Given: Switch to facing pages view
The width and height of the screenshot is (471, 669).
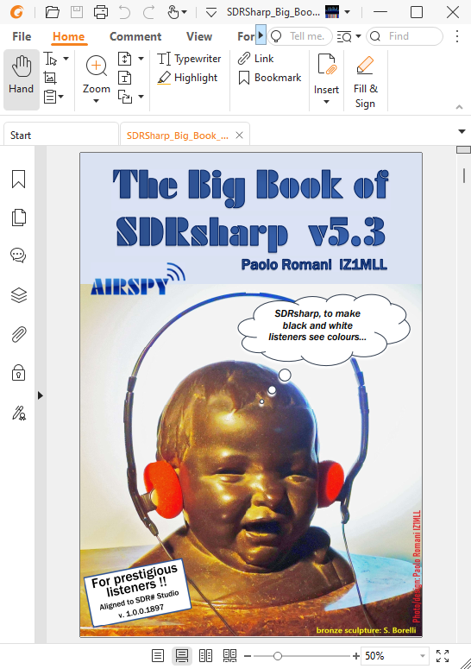Looking at the screenshot, I should tap(206, 656).
